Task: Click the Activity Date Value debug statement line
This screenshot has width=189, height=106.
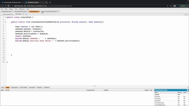Action: pos(48,41)
